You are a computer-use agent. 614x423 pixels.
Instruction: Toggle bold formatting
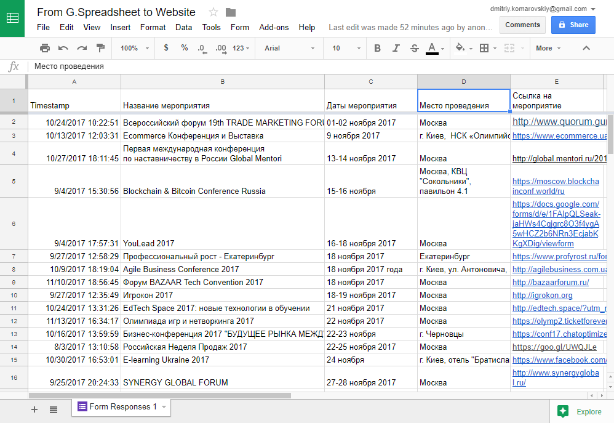point(377,48)
